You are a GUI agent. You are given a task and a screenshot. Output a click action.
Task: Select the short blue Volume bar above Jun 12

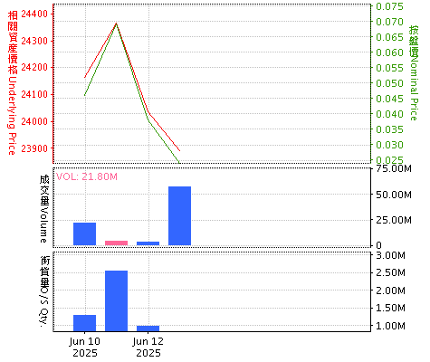[x=148, y=243]
